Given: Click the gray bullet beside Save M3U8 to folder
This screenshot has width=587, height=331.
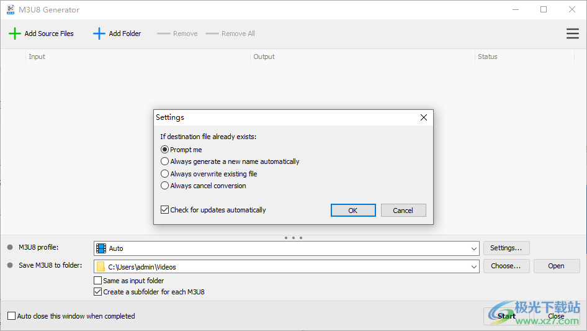Looking at the screenshot, I should point(10,265).
